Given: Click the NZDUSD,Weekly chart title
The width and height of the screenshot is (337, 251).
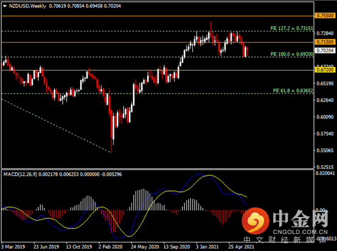Looking at the screenshot, I should 27,6.
